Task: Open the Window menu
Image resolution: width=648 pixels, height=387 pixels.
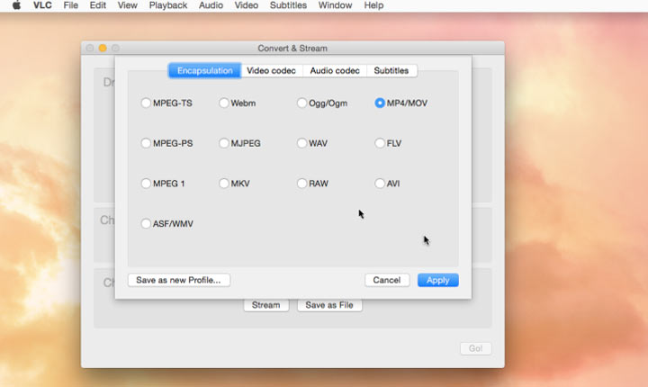Action: click(335, 5)
